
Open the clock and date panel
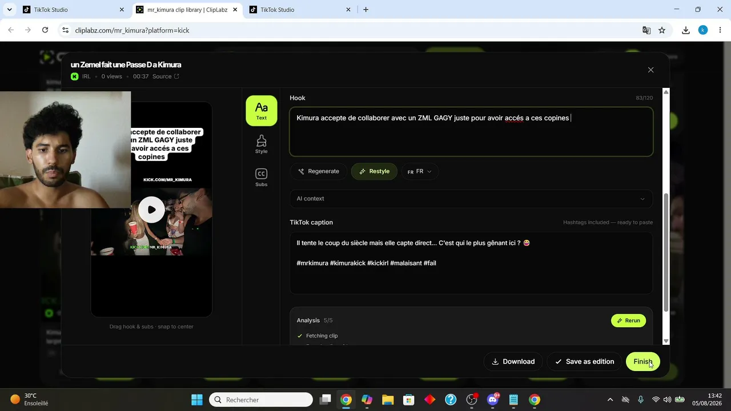[x=706, y=400]
